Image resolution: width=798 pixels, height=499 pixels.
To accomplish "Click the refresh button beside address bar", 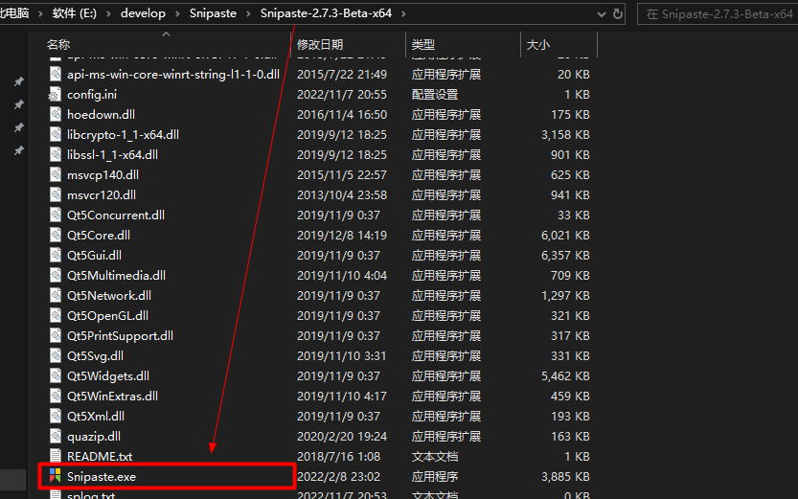I will coord(618,13).
